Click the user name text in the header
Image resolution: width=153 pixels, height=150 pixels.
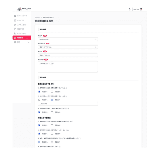[x=137, y=9]
